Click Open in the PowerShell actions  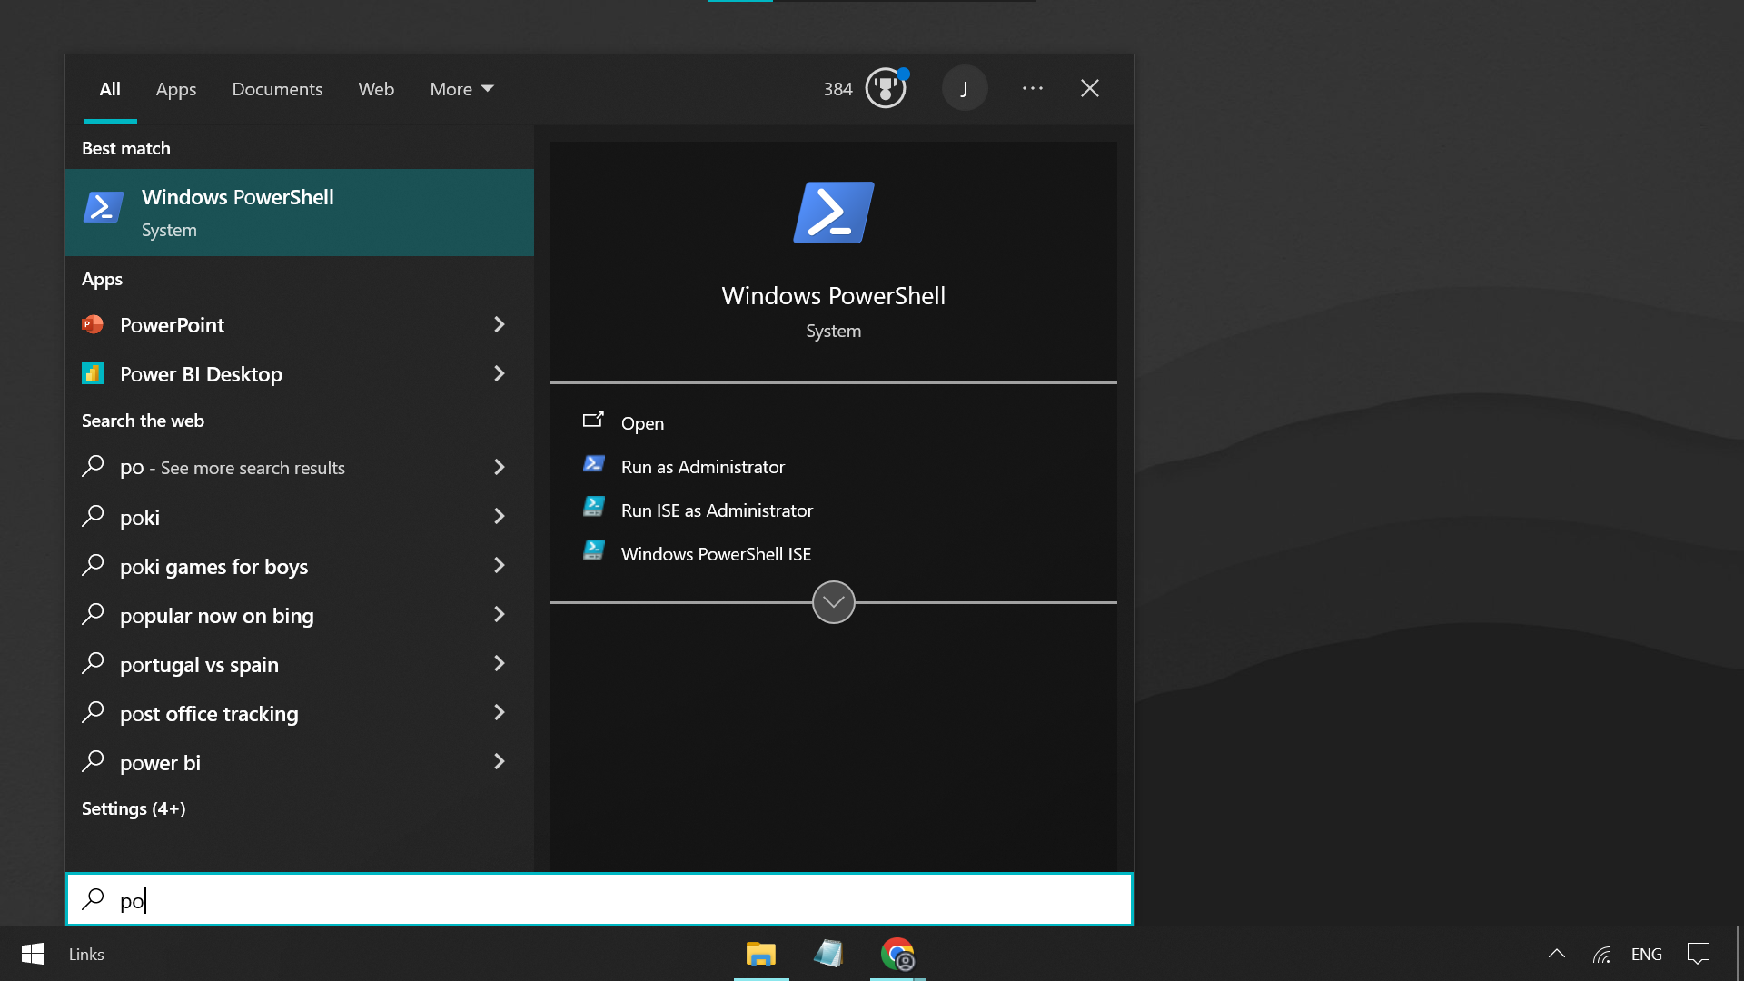642,423
